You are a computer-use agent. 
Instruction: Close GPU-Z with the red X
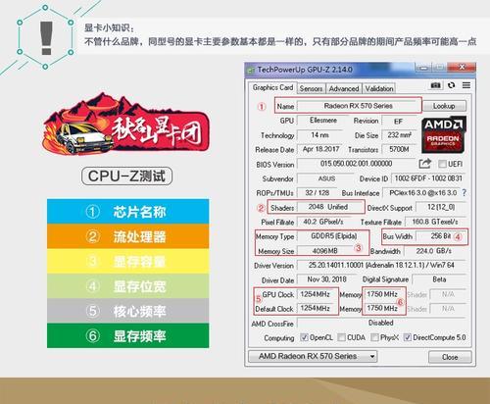coord(463,68)
